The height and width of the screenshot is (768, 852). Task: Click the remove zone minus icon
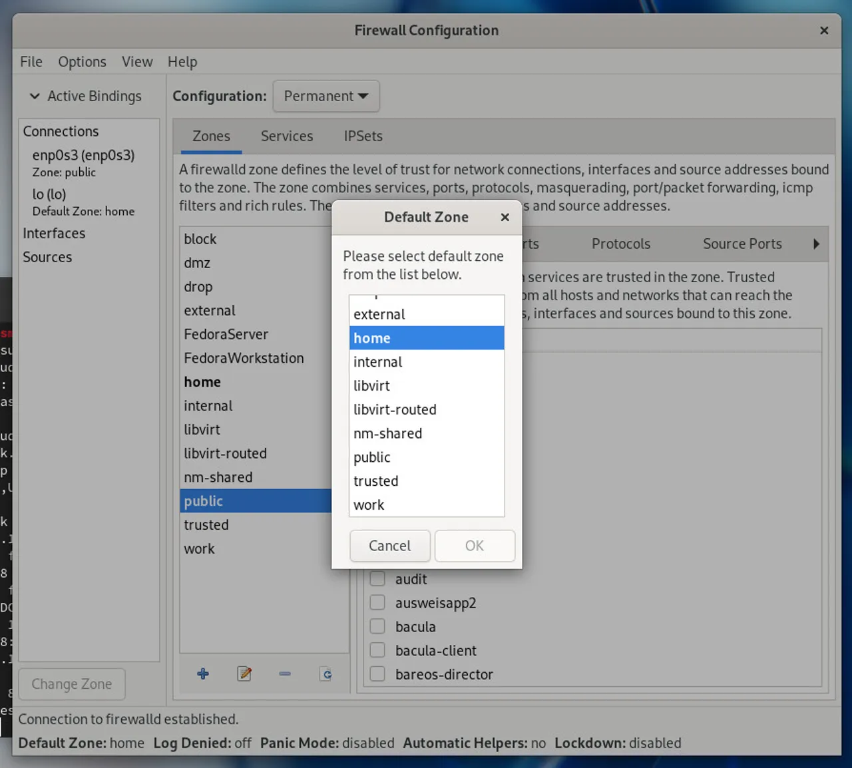285,674
